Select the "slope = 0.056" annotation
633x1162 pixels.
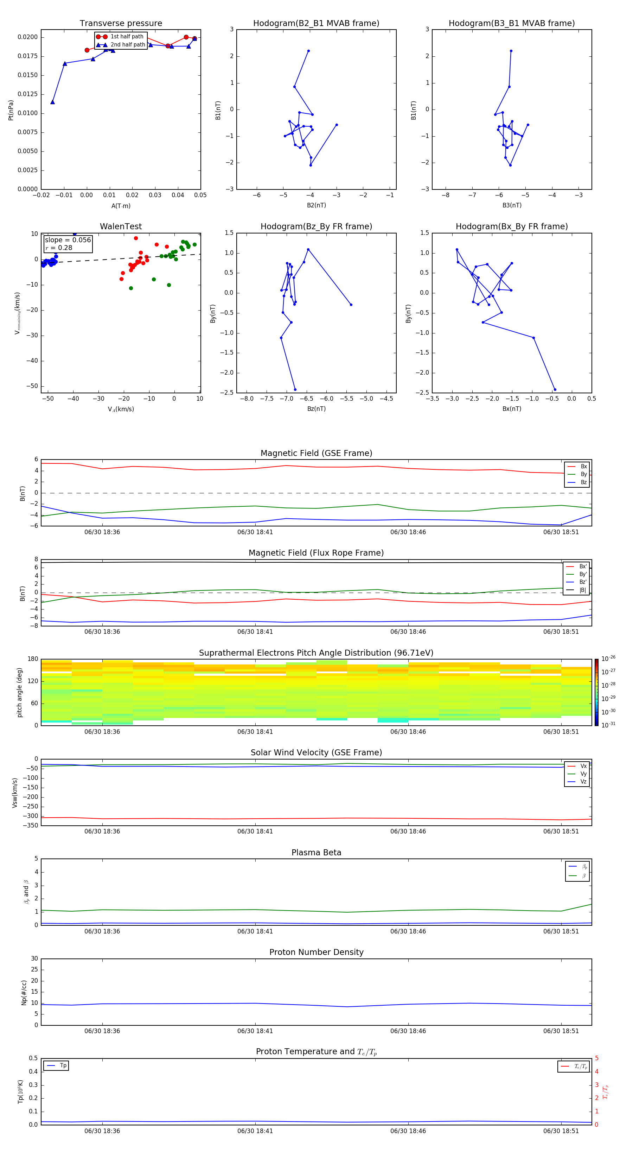[68, 240]
